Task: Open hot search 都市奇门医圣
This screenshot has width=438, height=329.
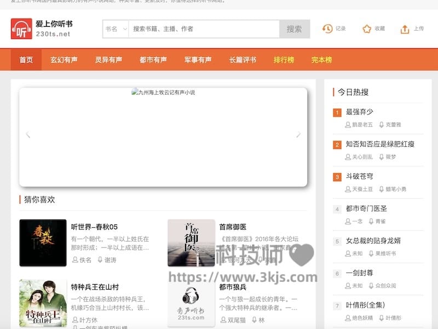Action: pos(366,209)
